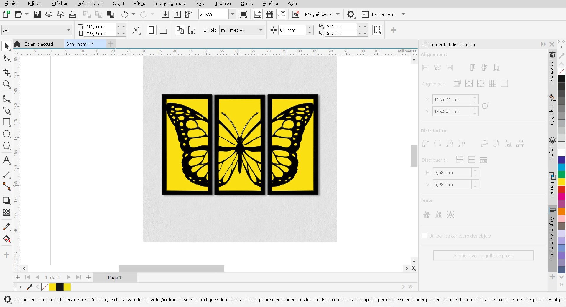Select the Color Eyedropper tool
The width and height of the screenshot is (566, 307).
pyautogui.click(x=6, y=227)
